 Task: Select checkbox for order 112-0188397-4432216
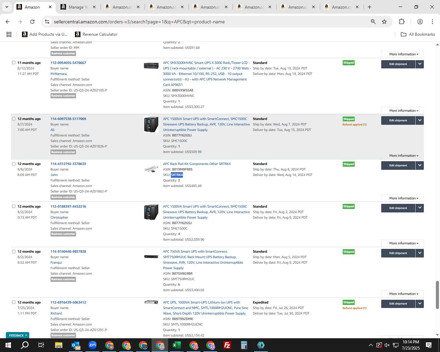pos(14,206)
